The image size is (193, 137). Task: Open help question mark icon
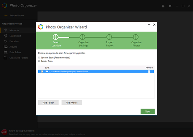[x=163, y=6]
